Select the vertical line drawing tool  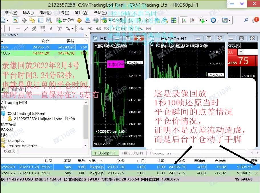pos(9,29)
